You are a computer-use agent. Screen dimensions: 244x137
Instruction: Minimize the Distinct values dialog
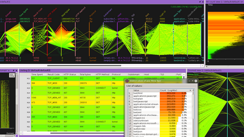coord(189,81)
